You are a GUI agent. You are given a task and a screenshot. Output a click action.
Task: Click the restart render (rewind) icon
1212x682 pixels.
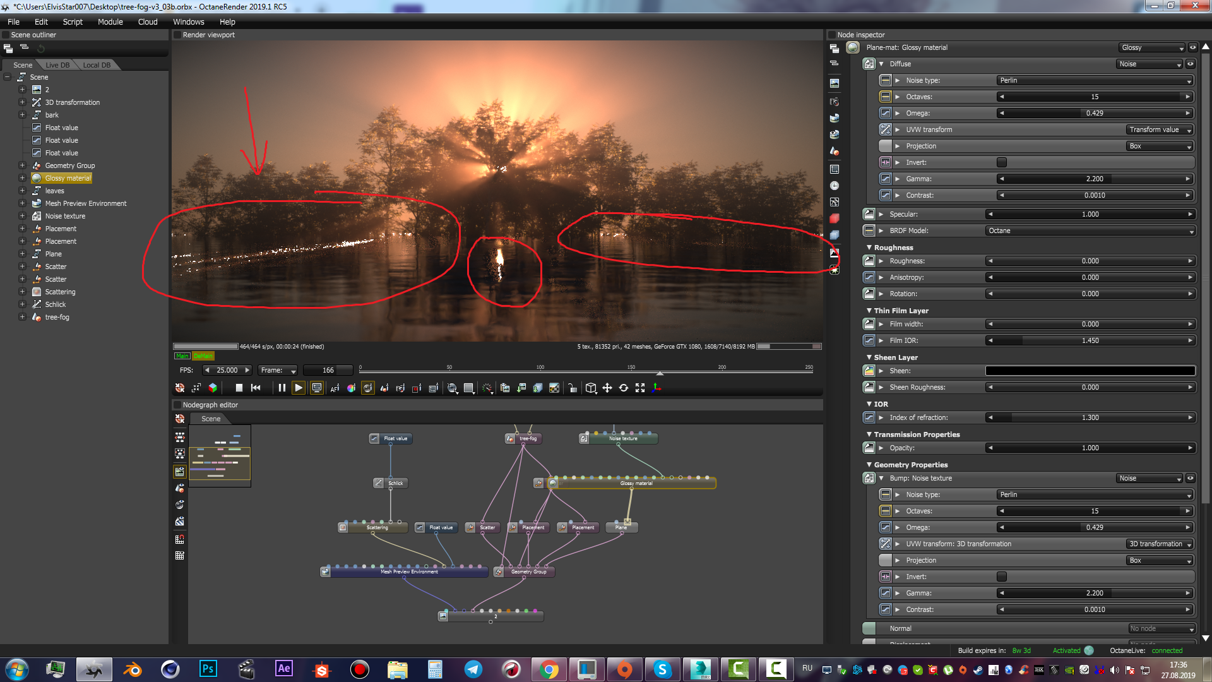pos(256,388)
